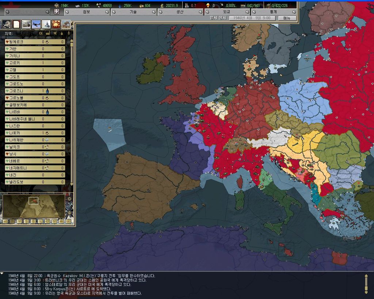Select province row 낭시
Viewport: 374px width, 299px height.
pos(35,154)
